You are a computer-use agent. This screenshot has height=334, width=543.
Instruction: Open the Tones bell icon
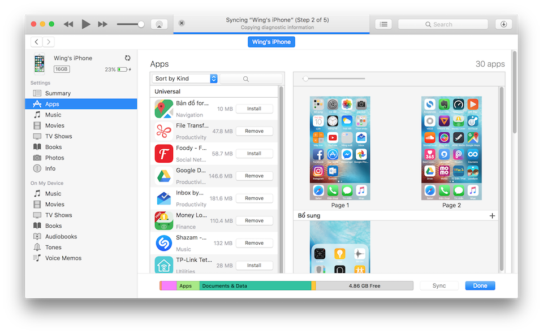37,247
